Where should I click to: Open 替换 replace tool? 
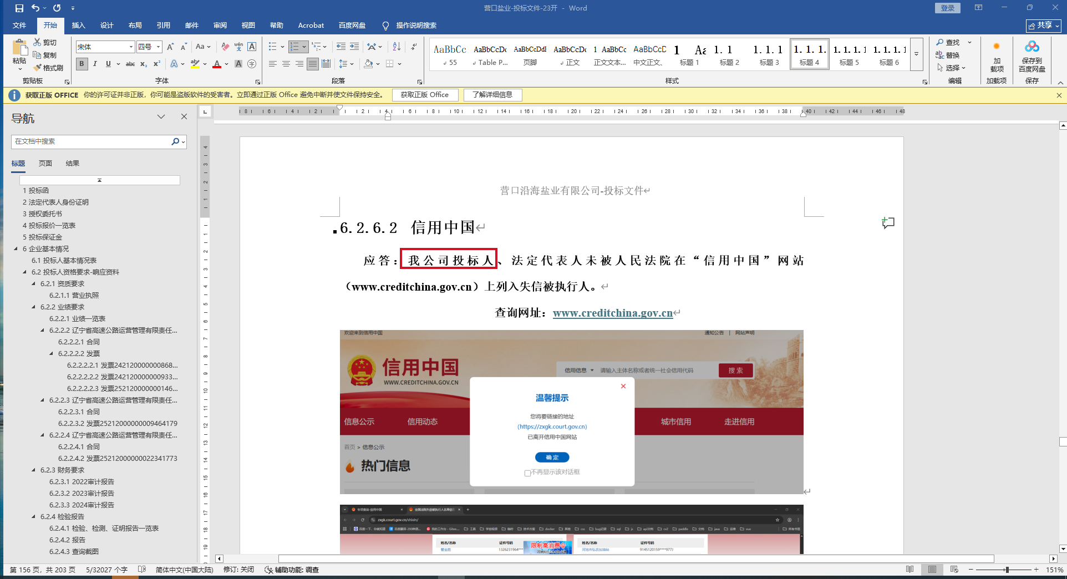(948, 55)
